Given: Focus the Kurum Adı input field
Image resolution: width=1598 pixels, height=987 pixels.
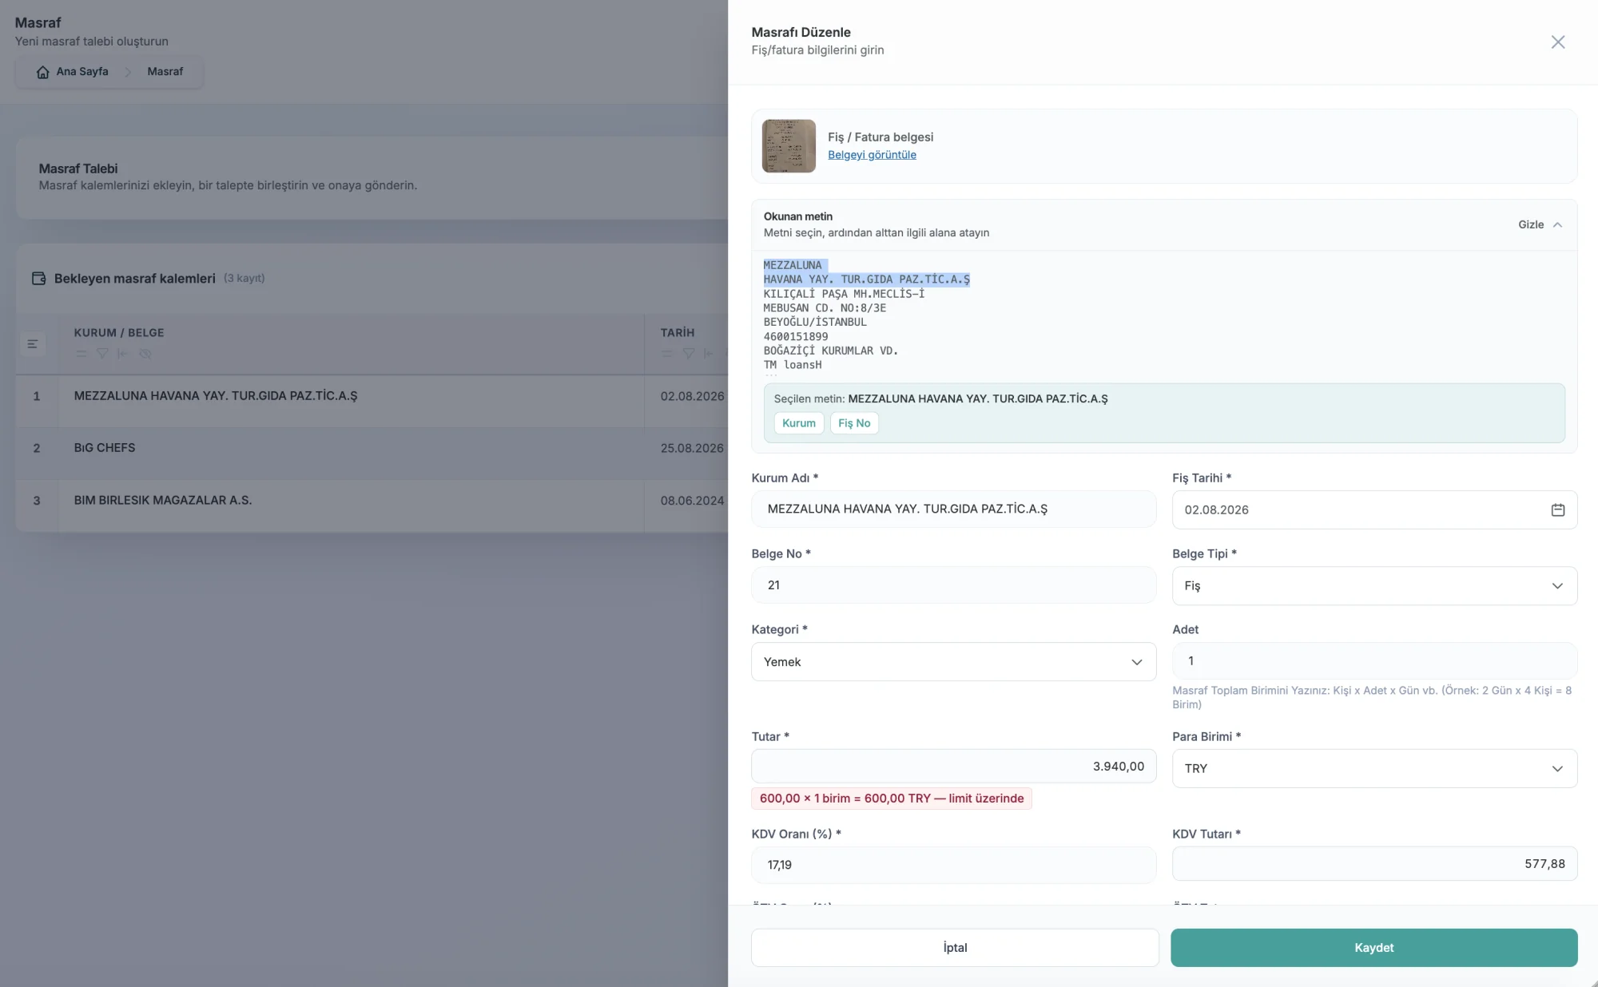Looking at the screenshot, I should [953, 509].
